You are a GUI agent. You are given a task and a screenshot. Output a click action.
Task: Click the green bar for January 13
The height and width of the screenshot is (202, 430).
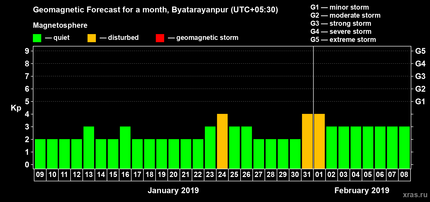(89, 147)
